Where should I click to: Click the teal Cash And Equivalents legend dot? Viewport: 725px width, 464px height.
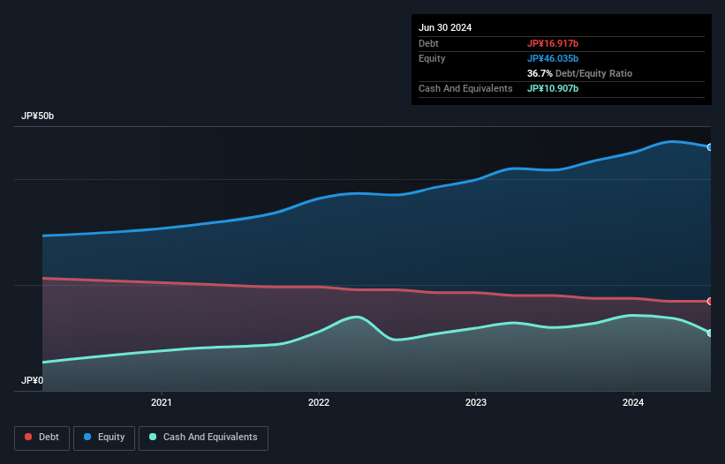153,437
